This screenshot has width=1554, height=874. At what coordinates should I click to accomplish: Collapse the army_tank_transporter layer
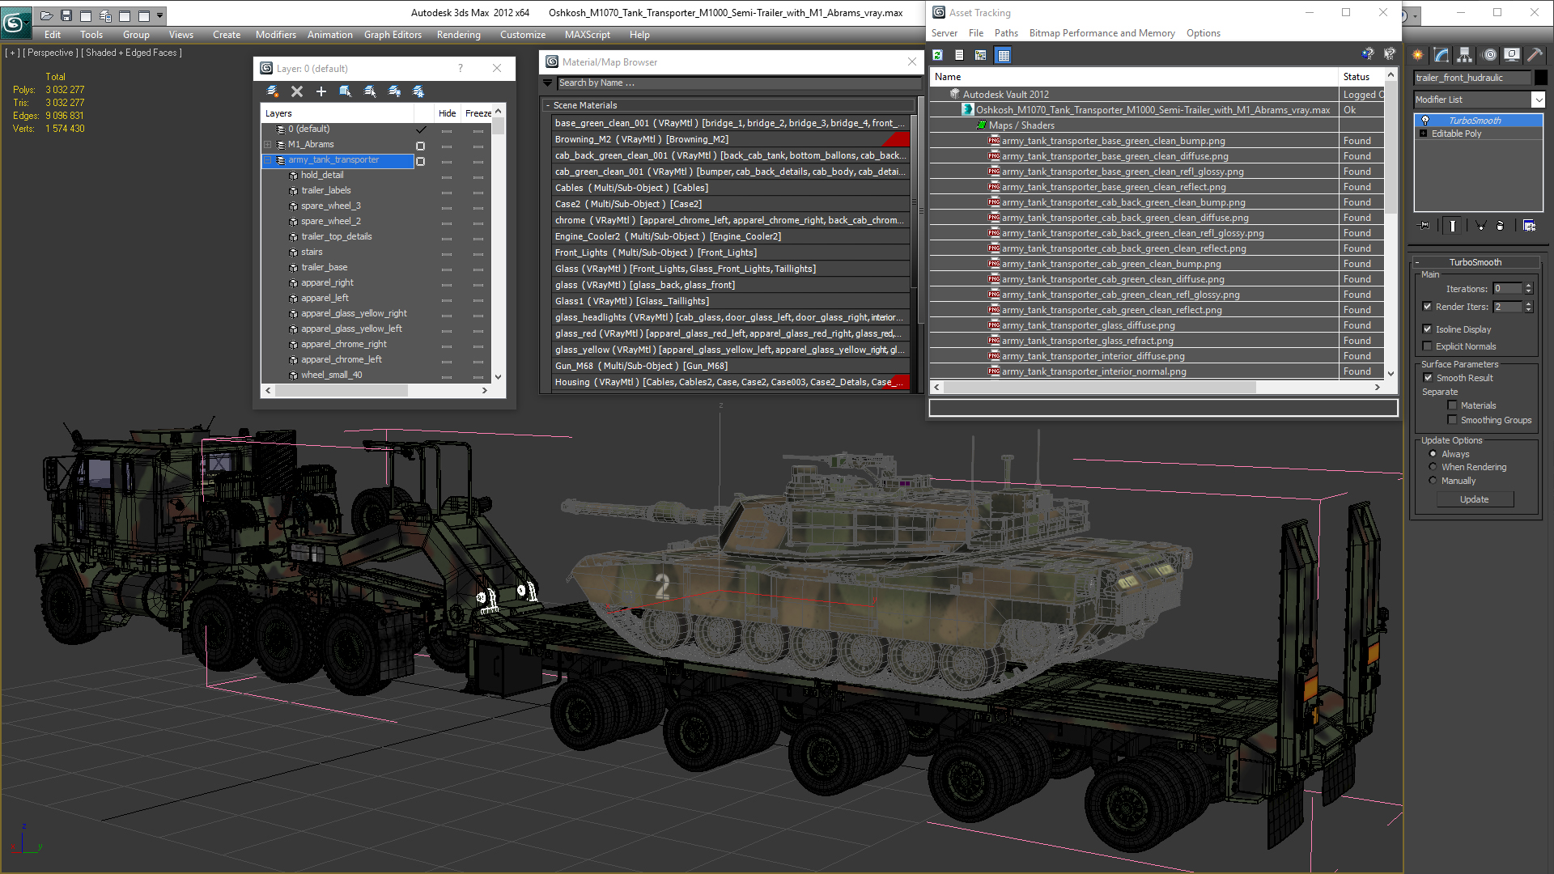(x=268, y=160)
